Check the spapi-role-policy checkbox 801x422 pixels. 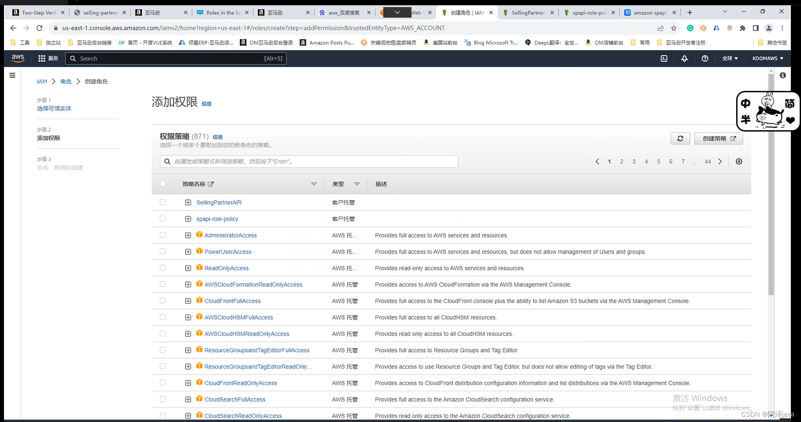[x=163, y=219]
